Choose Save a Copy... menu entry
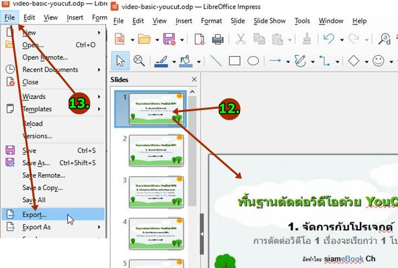This screenshot has width=398, height=268. tap(53, 188)
